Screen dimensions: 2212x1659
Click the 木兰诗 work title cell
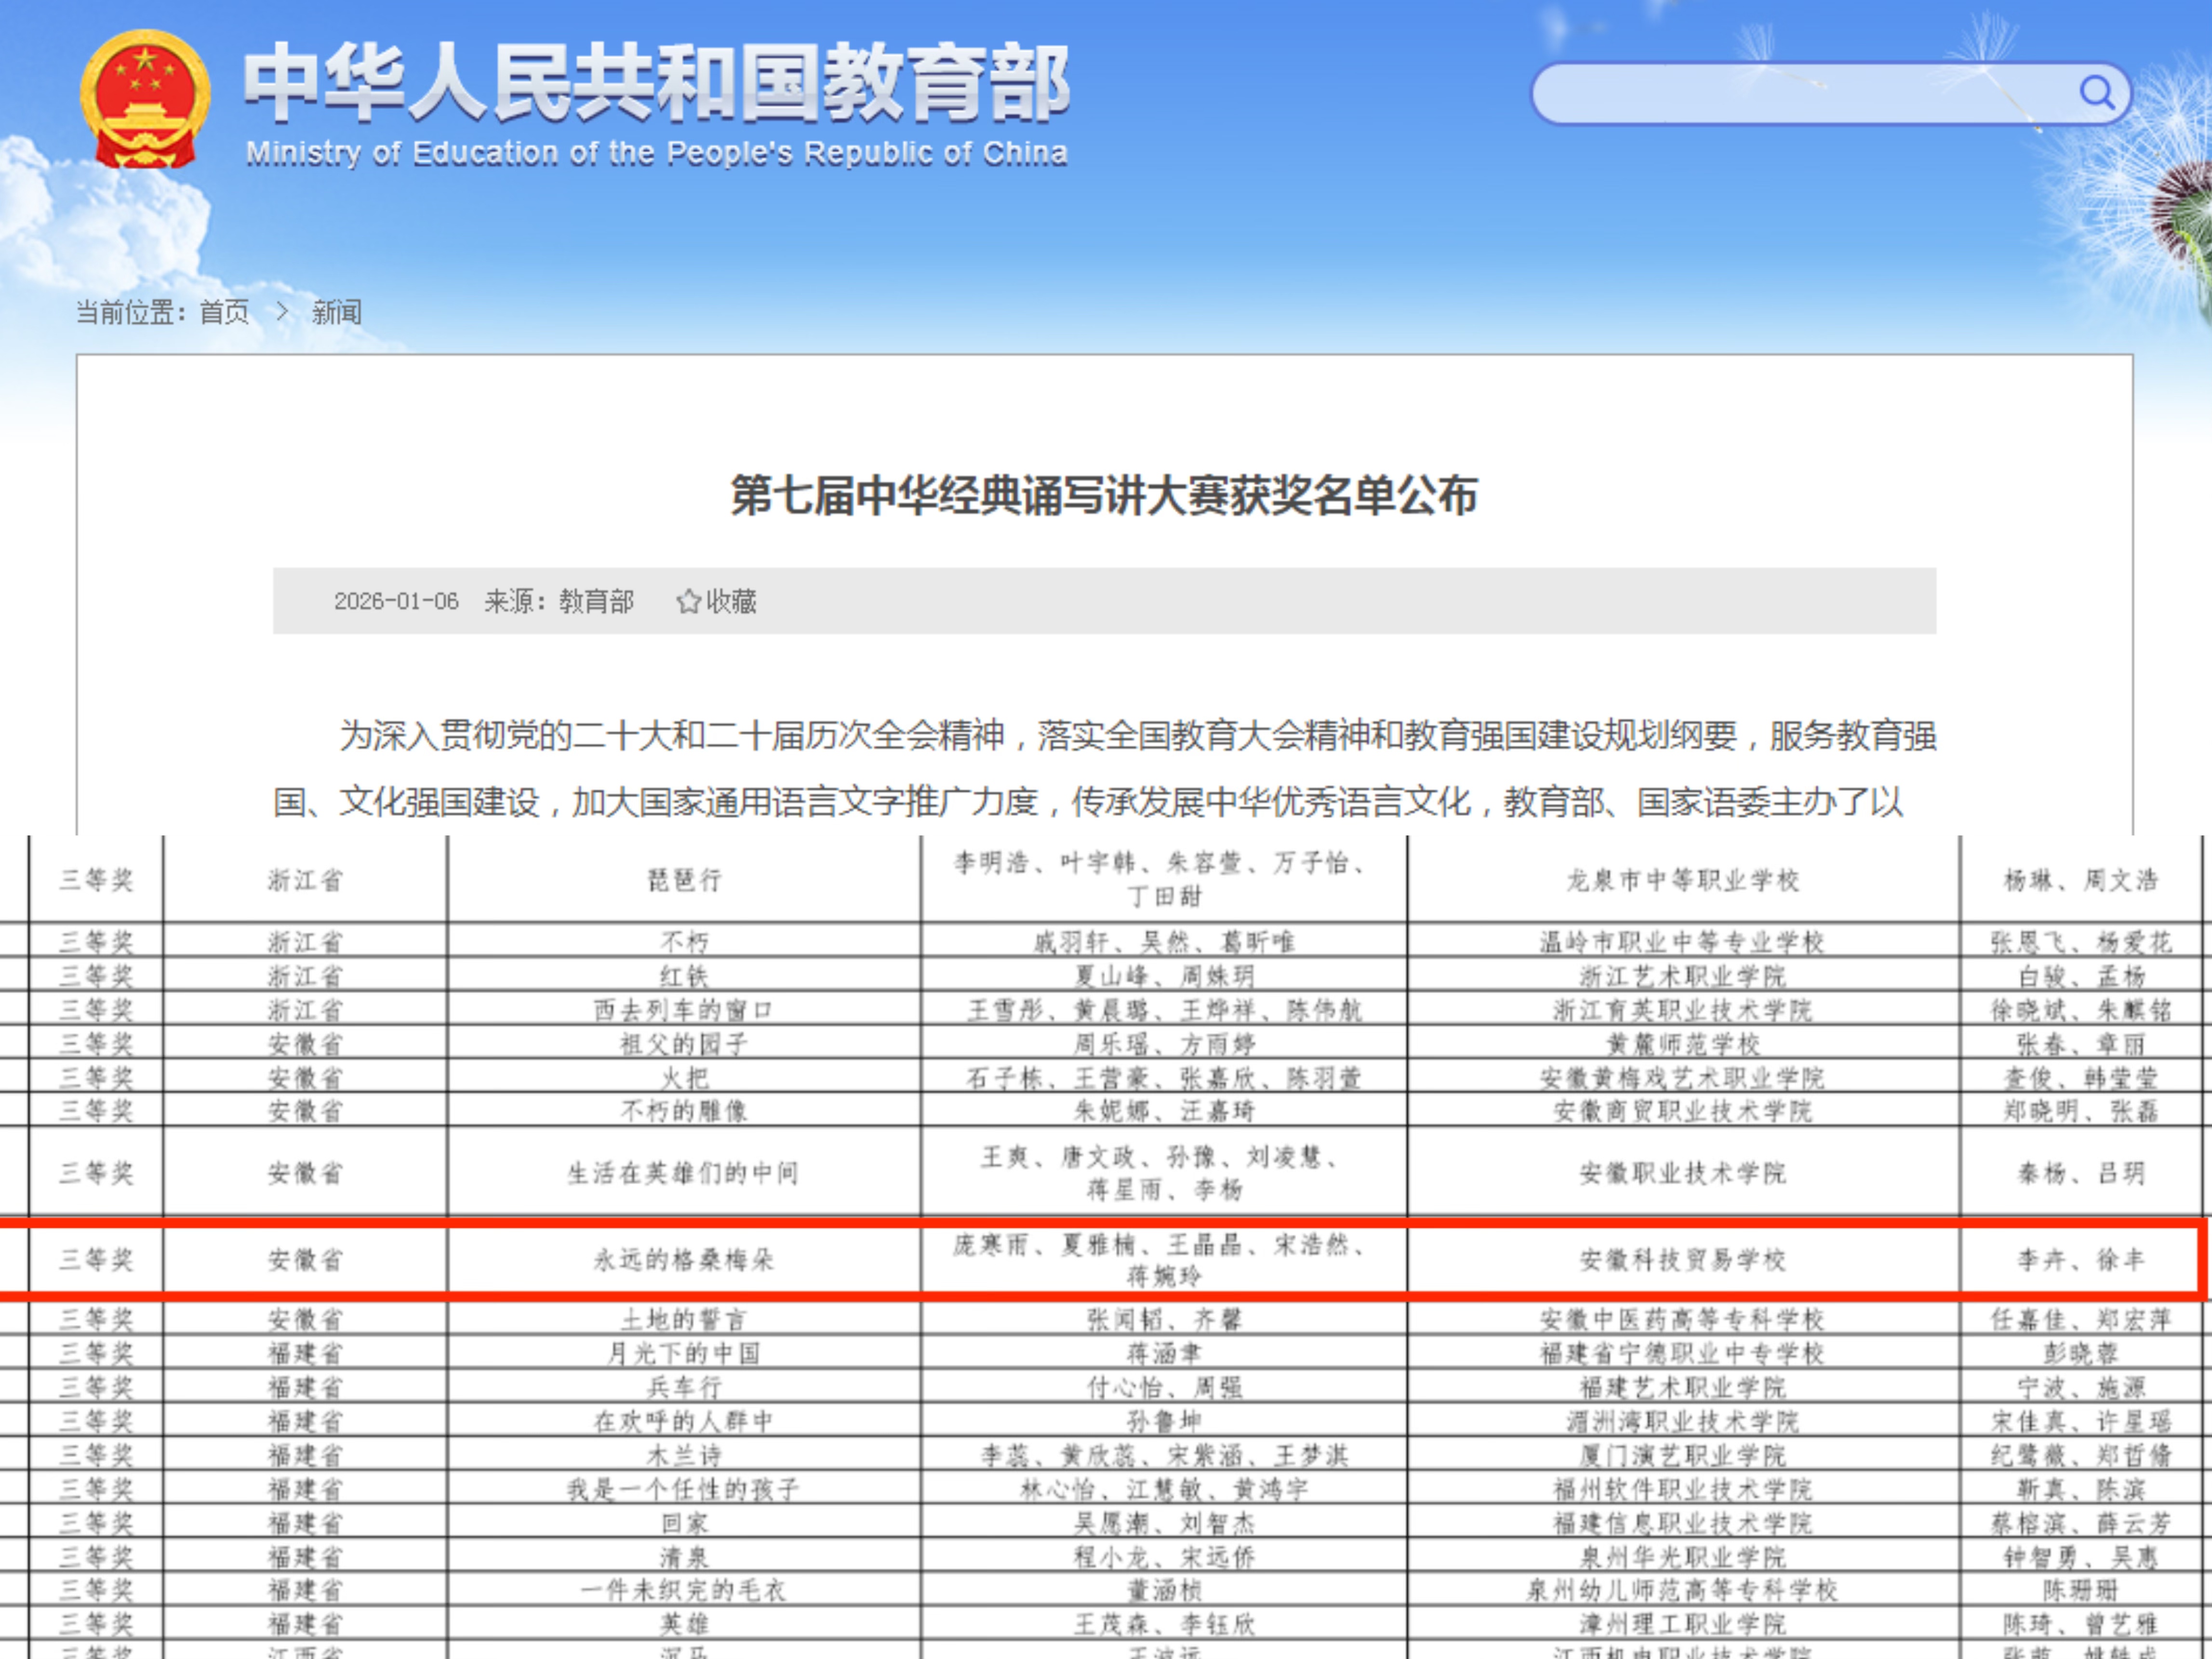[x=684, y=1455]
